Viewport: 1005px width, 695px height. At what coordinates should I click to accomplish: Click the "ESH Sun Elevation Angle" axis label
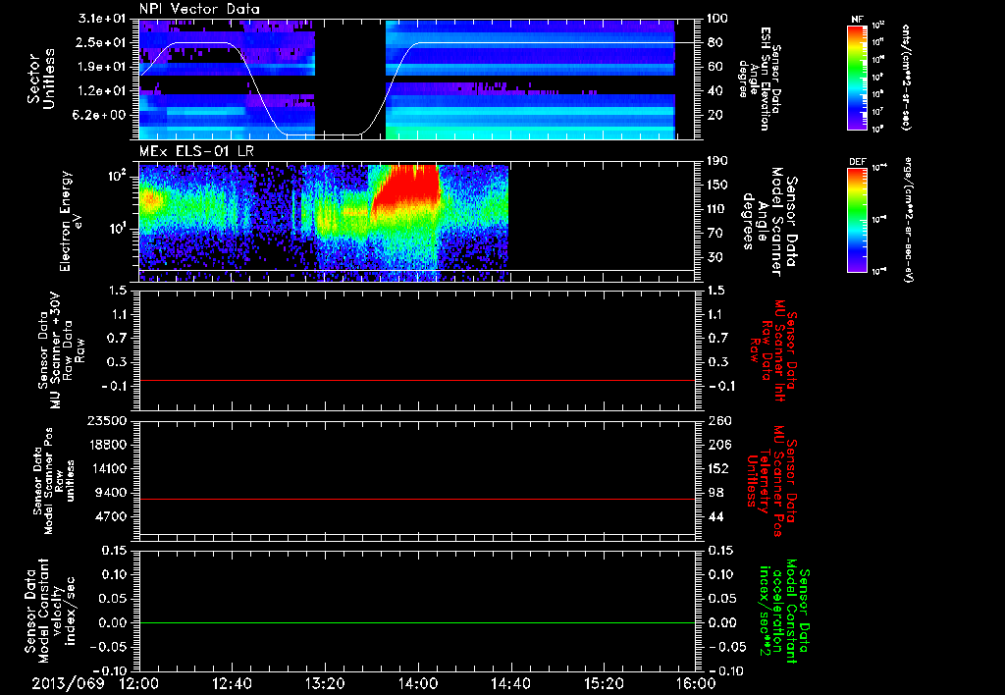tap(759, 79)
